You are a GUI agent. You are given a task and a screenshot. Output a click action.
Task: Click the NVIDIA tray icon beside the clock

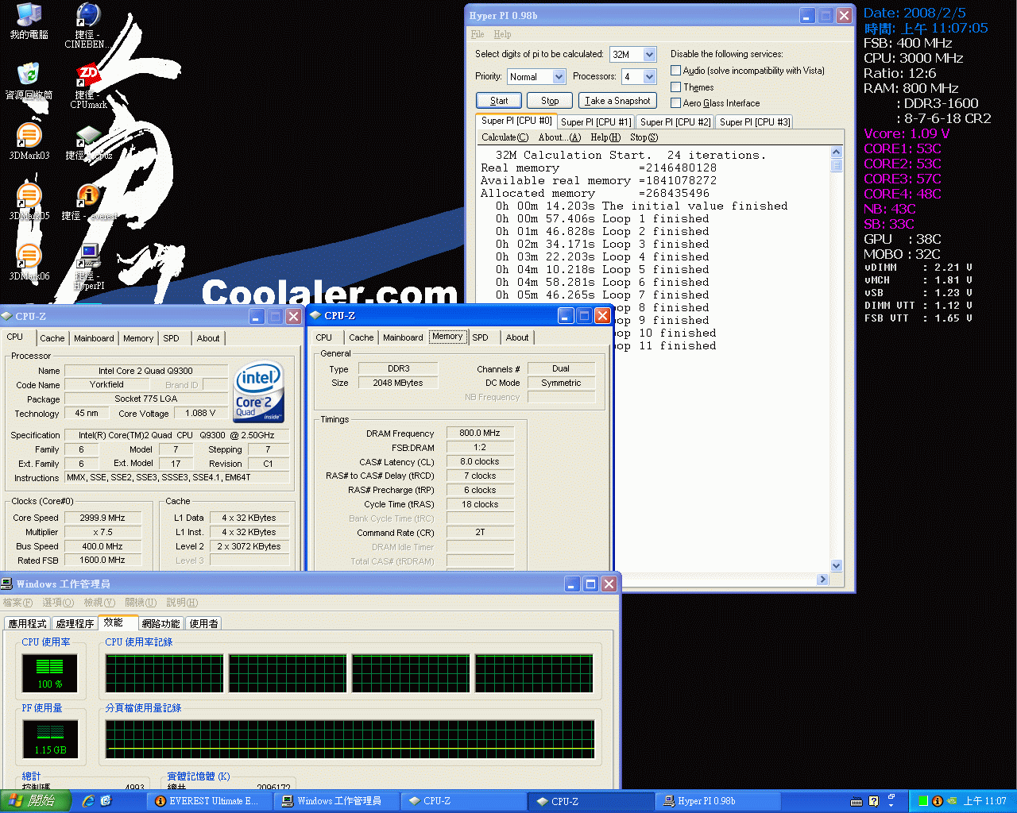[952, 801]
